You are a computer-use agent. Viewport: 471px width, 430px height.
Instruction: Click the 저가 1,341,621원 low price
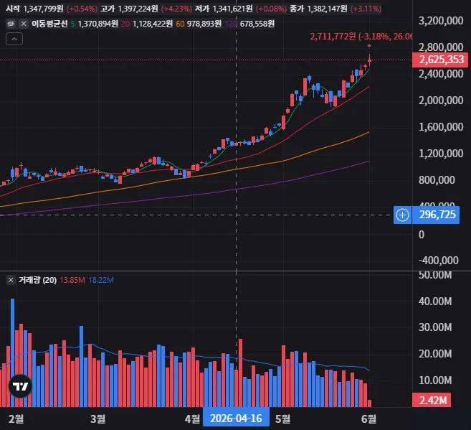[224, 9]
